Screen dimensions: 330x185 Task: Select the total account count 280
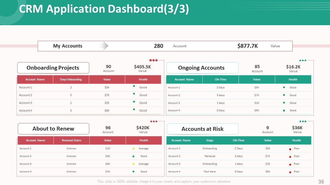(x=159, y=46)
